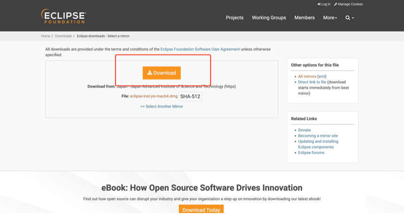
Task: Open the Working Groups menu item
Action: 269,18
